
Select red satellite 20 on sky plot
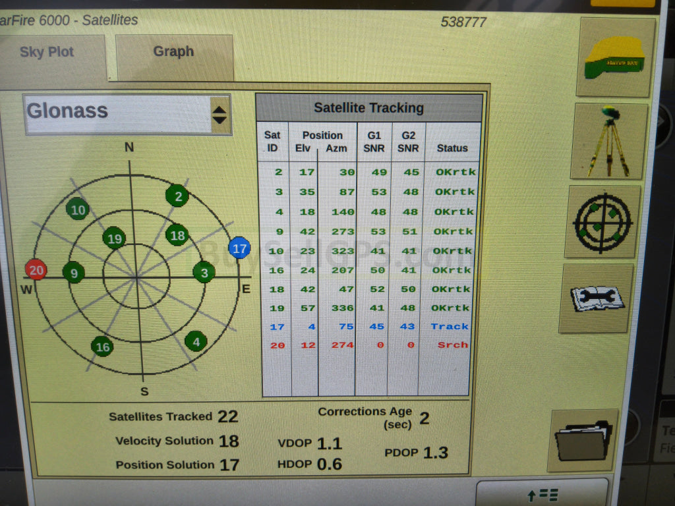pos(36,269)
